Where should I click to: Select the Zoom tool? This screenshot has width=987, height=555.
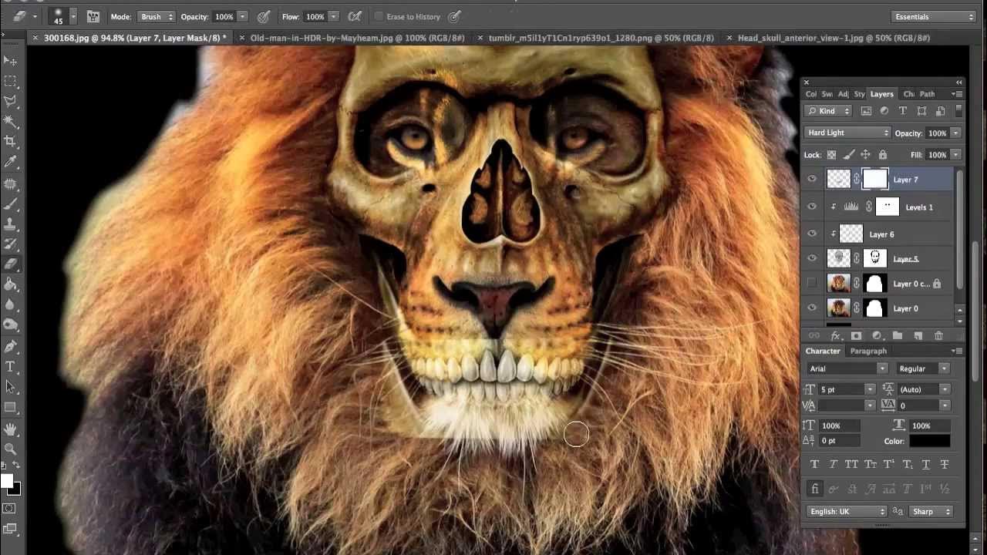click(x=11, y=449)
